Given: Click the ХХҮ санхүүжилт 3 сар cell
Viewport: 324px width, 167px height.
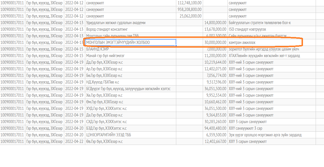Looking at the screenshot, I should [245, 128].
